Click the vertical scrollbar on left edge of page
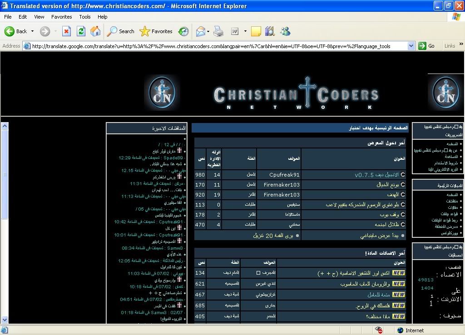 coord(5,227)
